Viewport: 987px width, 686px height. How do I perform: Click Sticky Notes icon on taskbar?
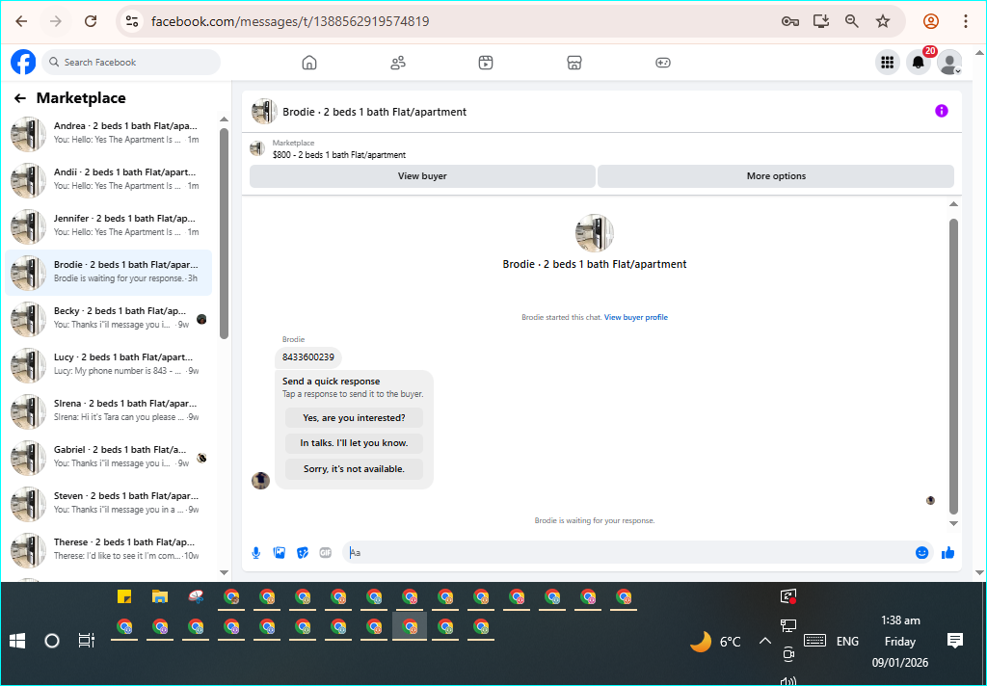[124, 596]
